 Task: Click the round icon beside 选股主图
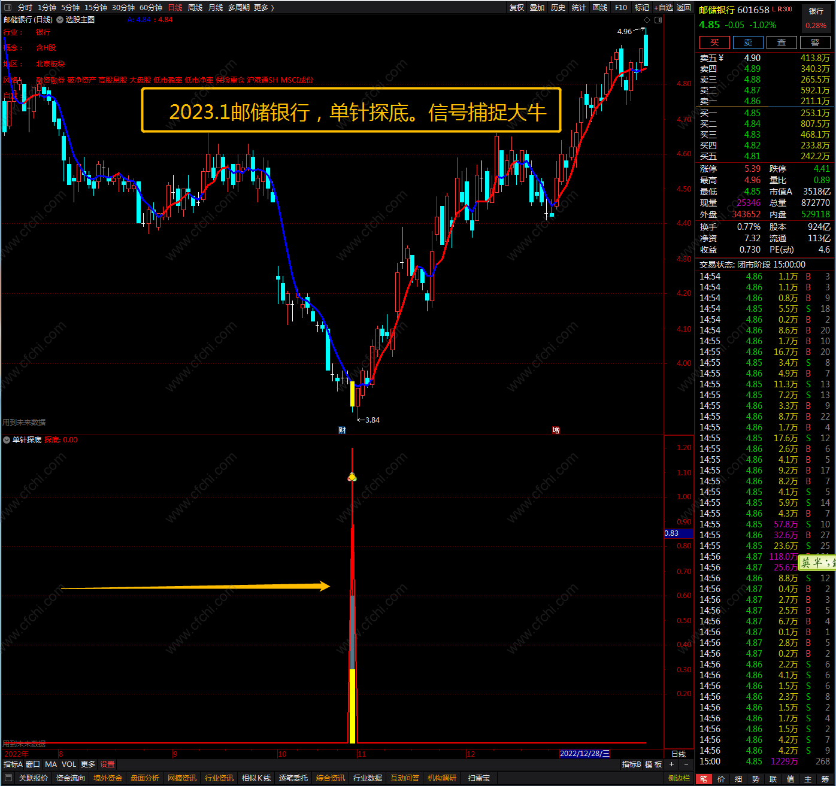tap(60, 20)
